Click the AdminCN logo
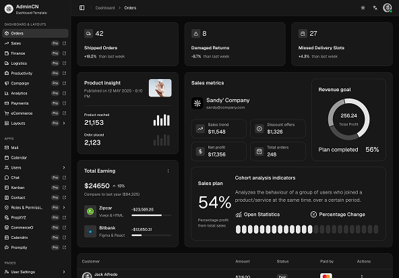 (9, 9)
